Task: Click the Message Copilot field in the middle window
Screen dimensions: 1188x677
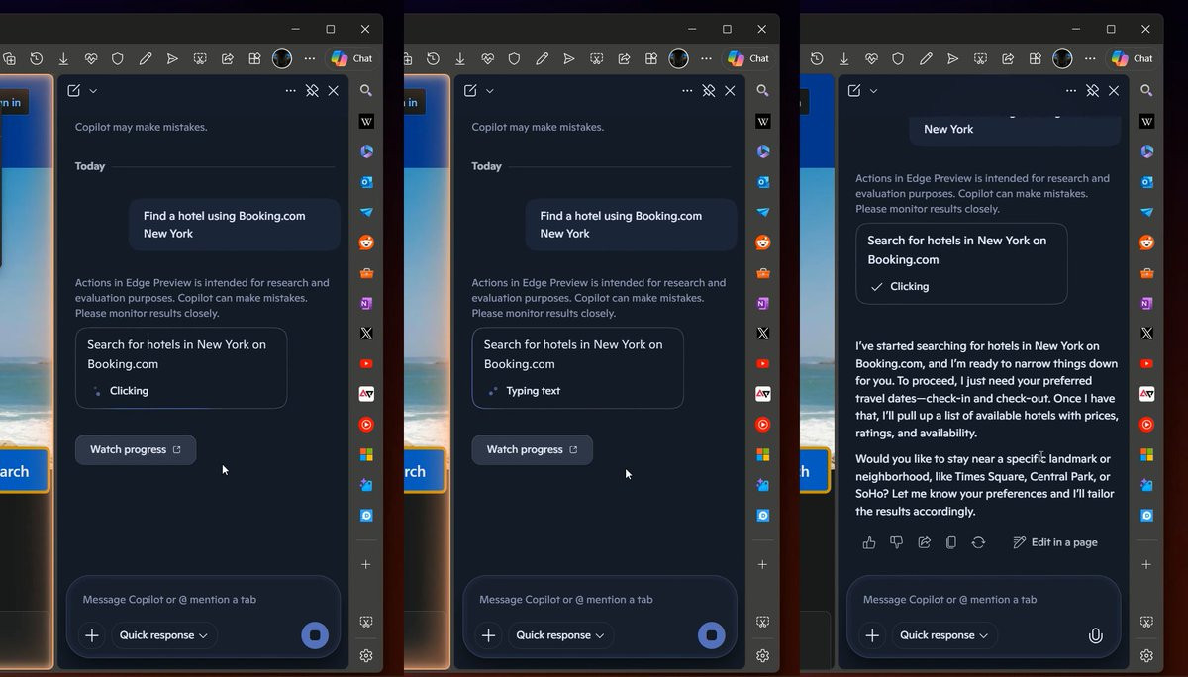Action: tap(600, 600)
